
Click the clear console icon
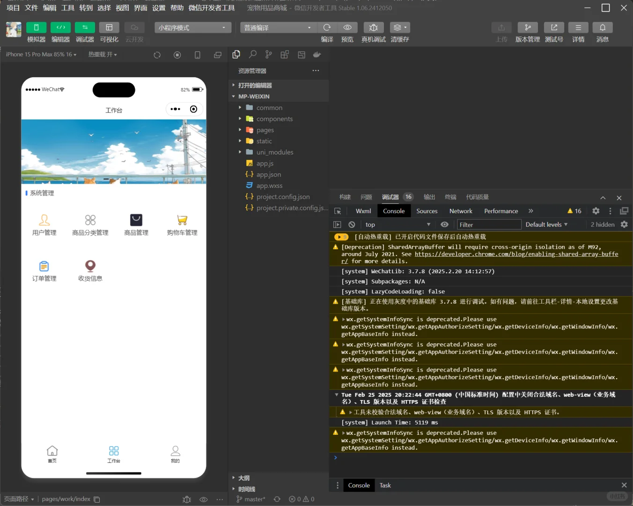point(352,225)
